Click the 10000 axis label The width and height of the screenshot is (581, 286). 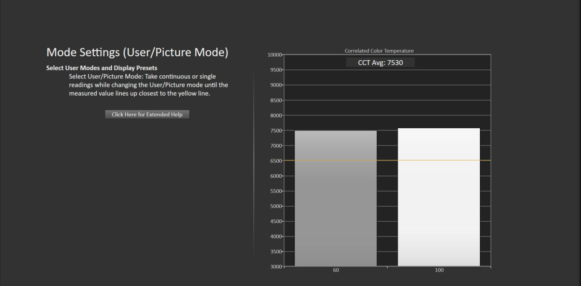(x=274, y=55)
